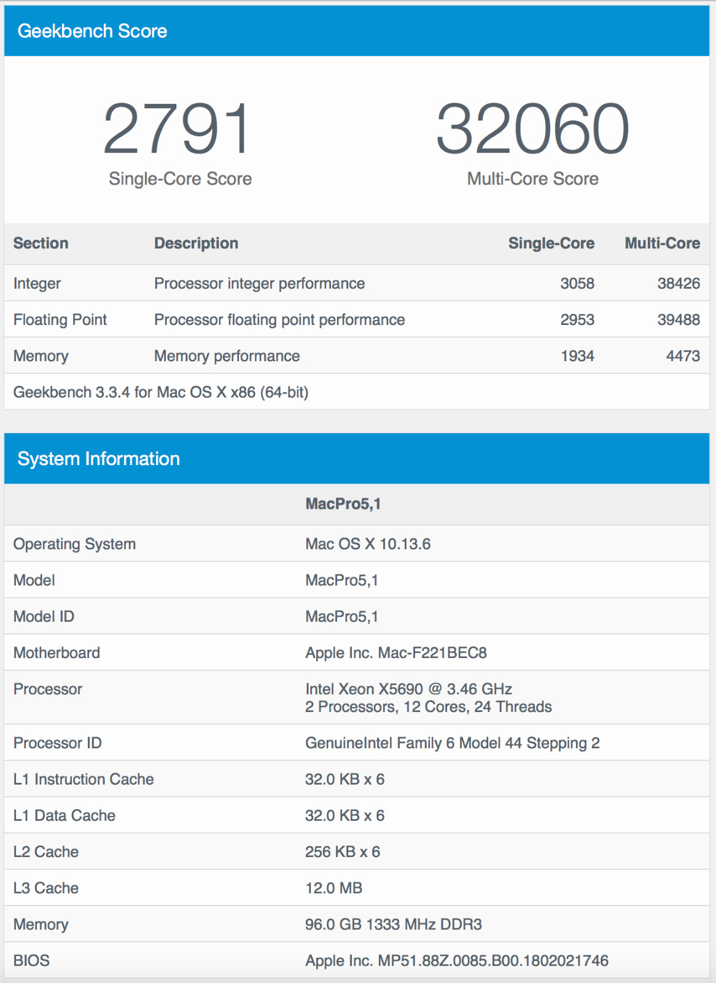Select the 'Operating System' label
716x983 pixels.
74,544
